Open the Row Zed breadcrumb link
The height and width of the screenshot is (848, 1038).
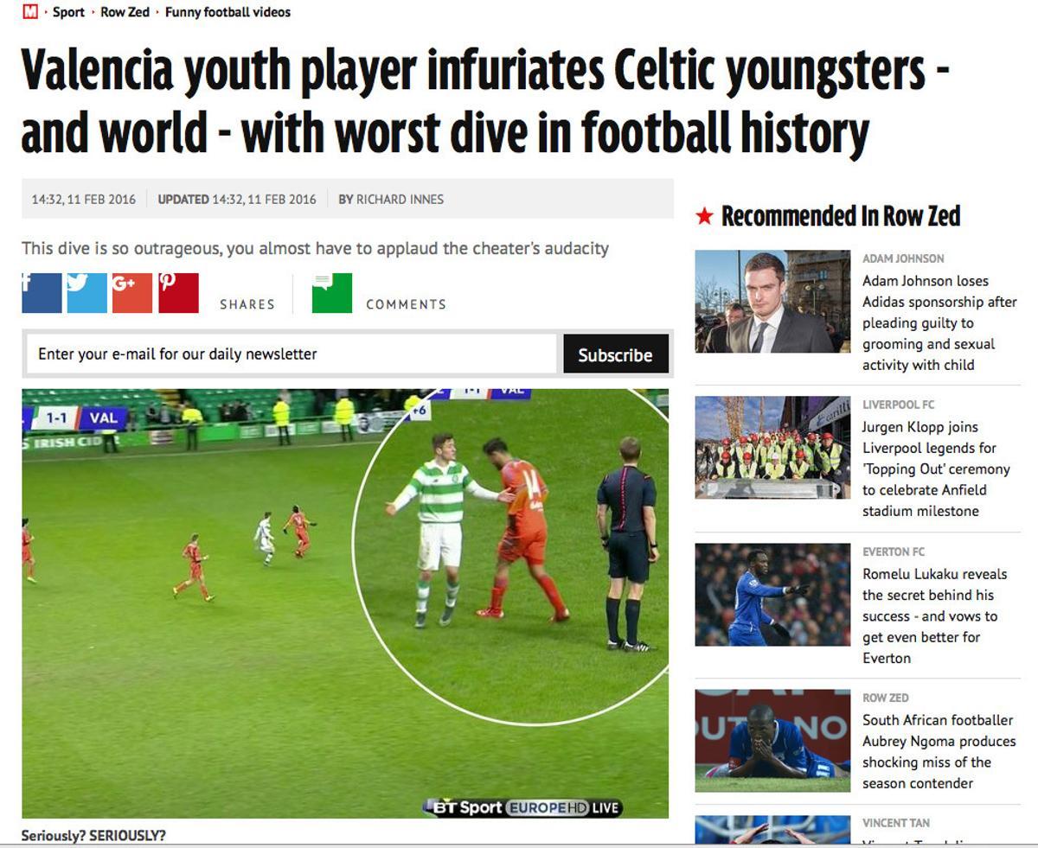[125, 12]
